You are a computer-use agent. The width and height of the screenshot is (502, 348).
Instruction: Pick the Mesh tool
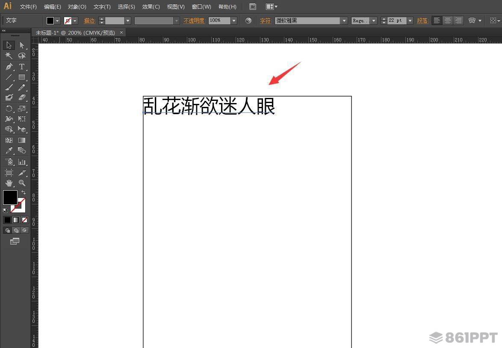tap(9, 140)
